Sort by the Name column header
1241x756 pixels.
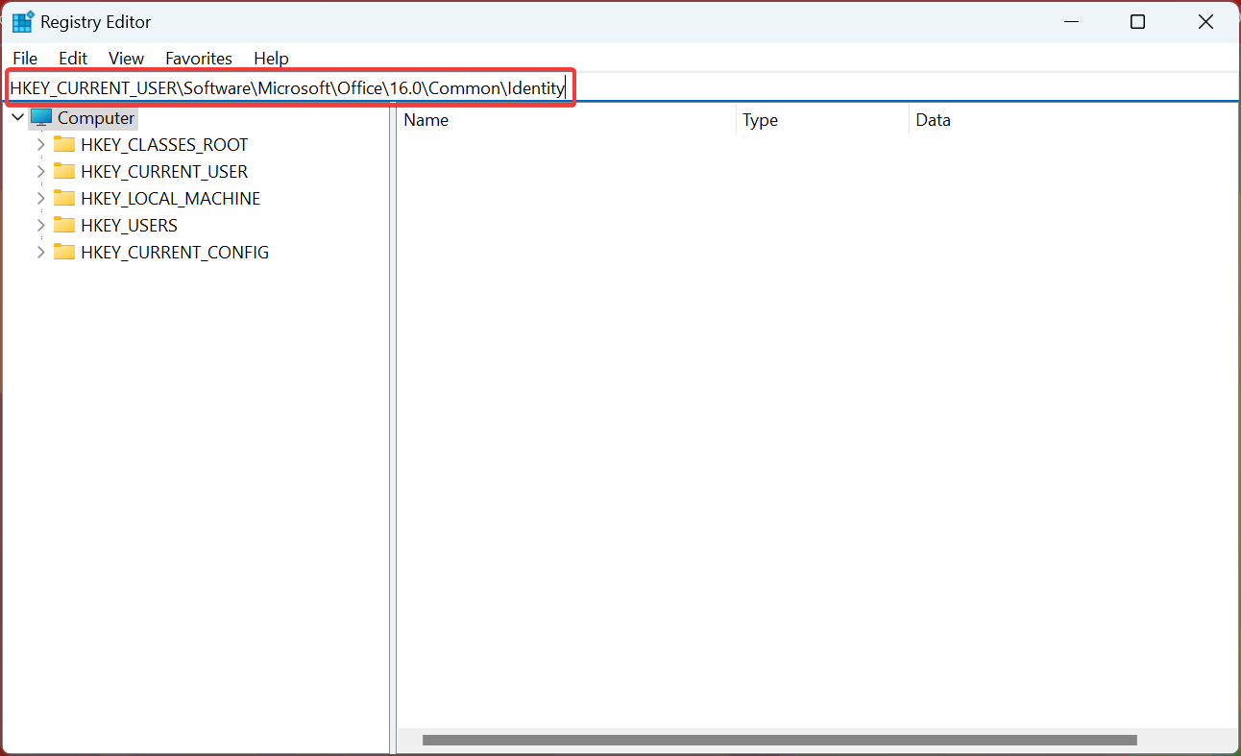567,120
